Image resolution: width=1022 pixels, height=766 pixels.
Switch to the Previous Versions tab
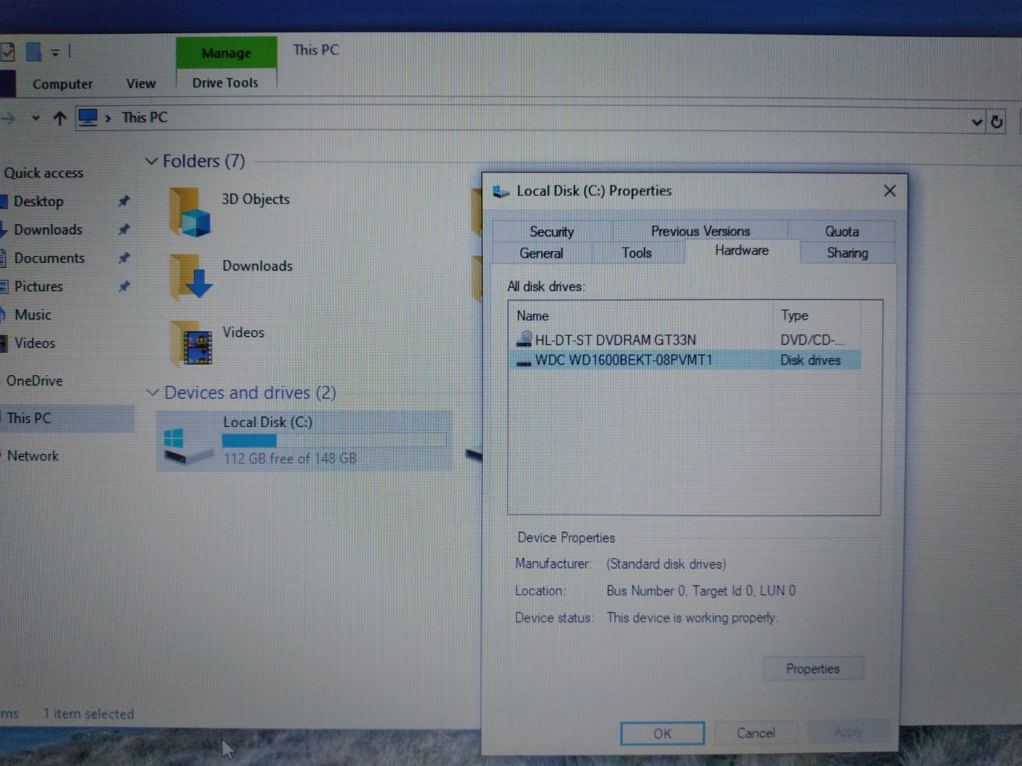[x=700, y=231]
